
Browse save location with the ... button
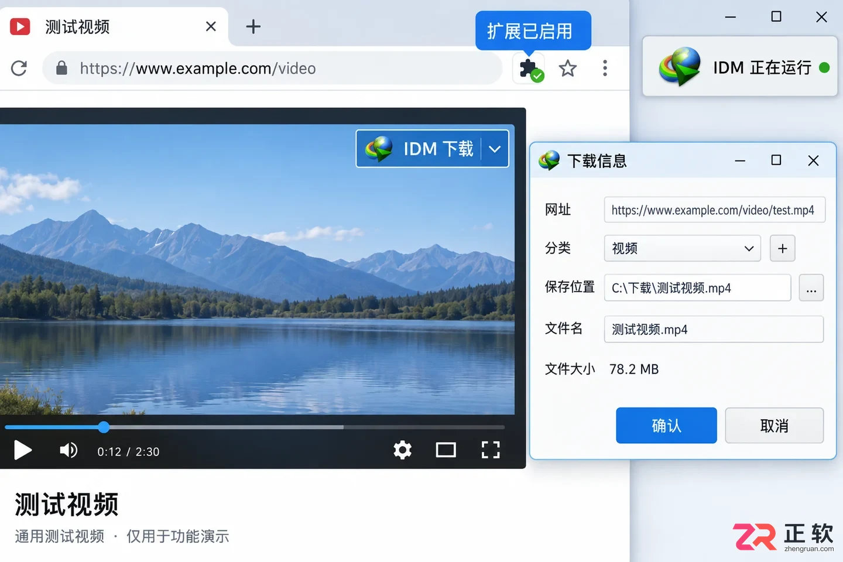tap(811, 288)
